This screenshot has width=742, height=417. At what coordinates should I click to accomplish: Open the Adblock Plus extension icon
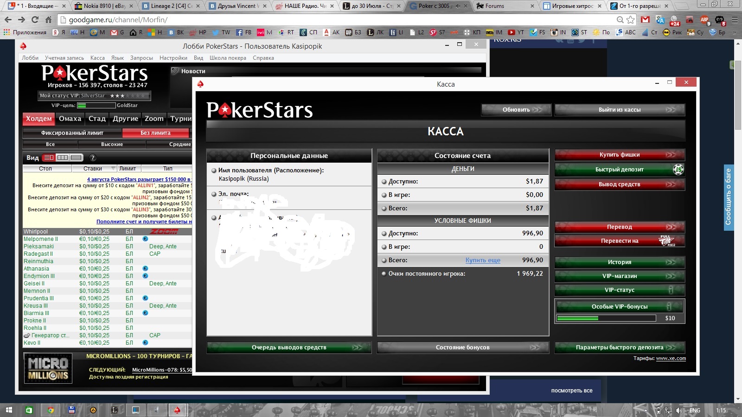704,19
